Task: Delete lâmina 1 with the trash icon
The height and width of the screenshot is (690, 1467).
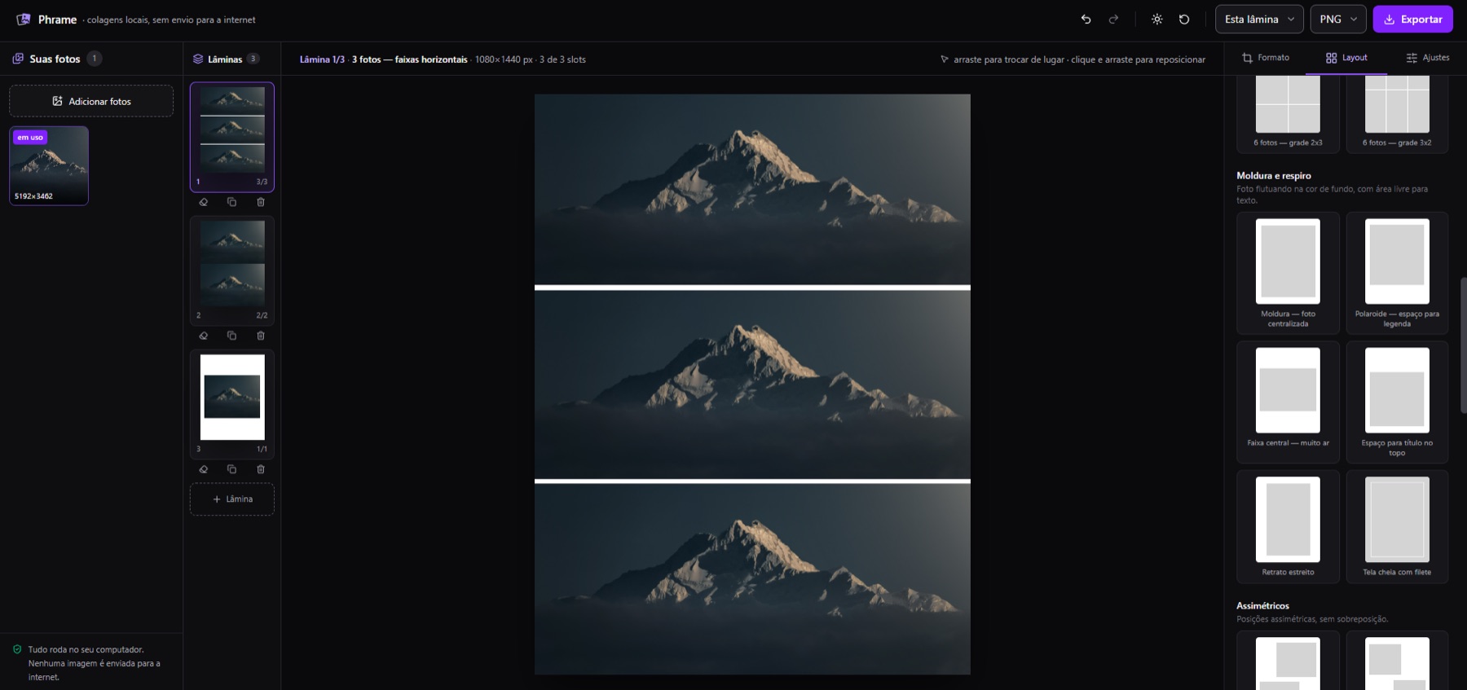Action: (261, 202)
